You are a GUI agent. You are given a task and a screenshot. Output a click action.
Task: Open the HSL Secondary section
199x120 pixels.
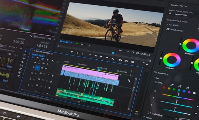(x=161, y=73)
